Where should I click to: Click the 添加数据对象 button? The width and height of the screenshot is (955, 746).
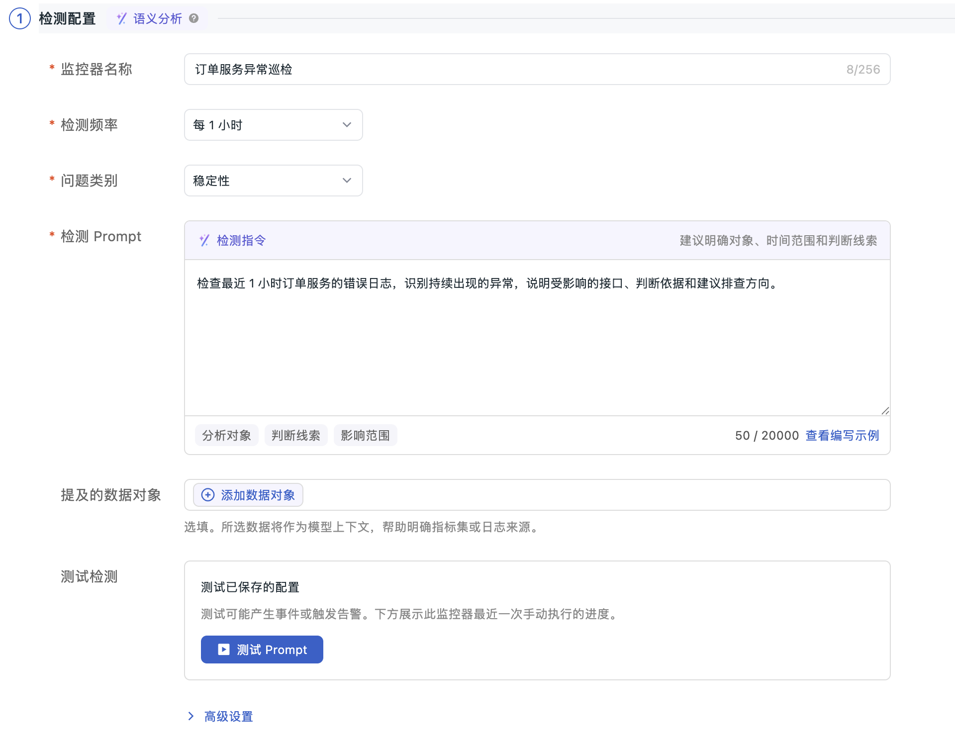tap(248, 495)
